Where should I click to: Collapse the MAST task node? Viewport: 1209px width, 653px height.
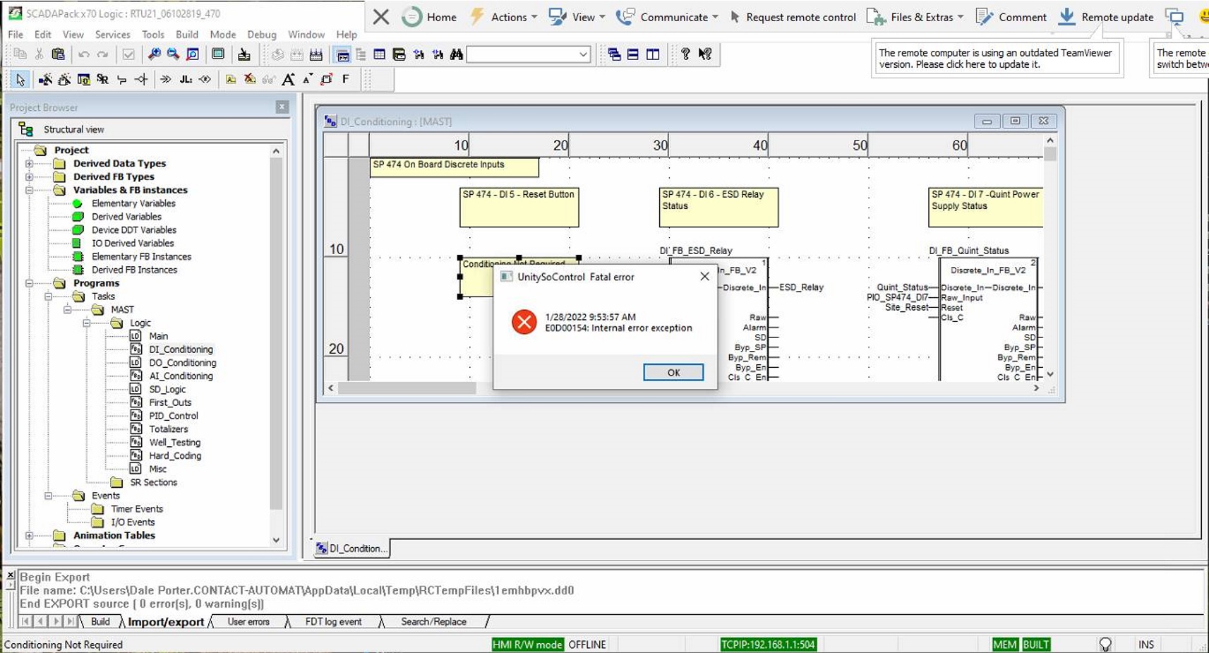68,310
